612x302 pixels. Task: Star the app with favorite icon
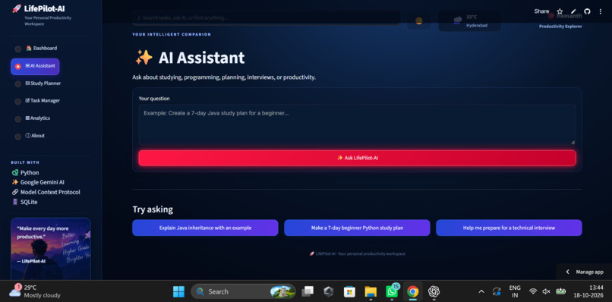560,11
